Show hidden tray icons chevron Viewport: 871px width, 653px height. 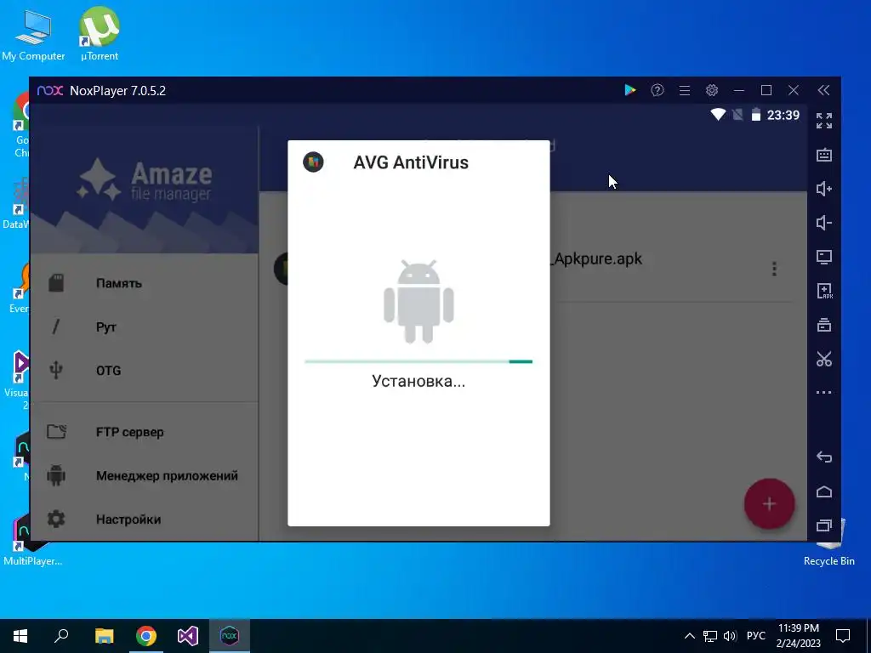pos(689,636)
